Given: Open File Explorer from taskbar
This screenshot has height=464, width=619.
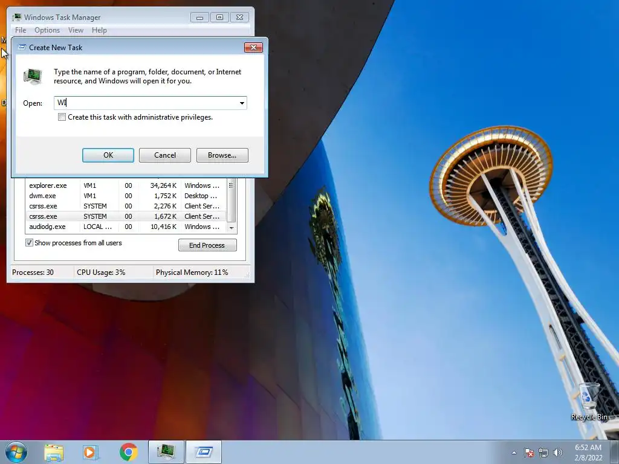Looking at the screenshot, I should (54, 452).
